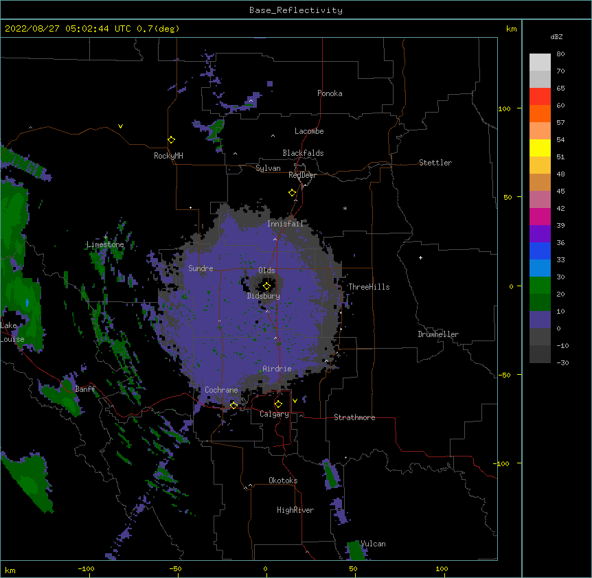592x578 pixels.
Task: Click the Blackfalds city label
Action: (x=303, y=153)
